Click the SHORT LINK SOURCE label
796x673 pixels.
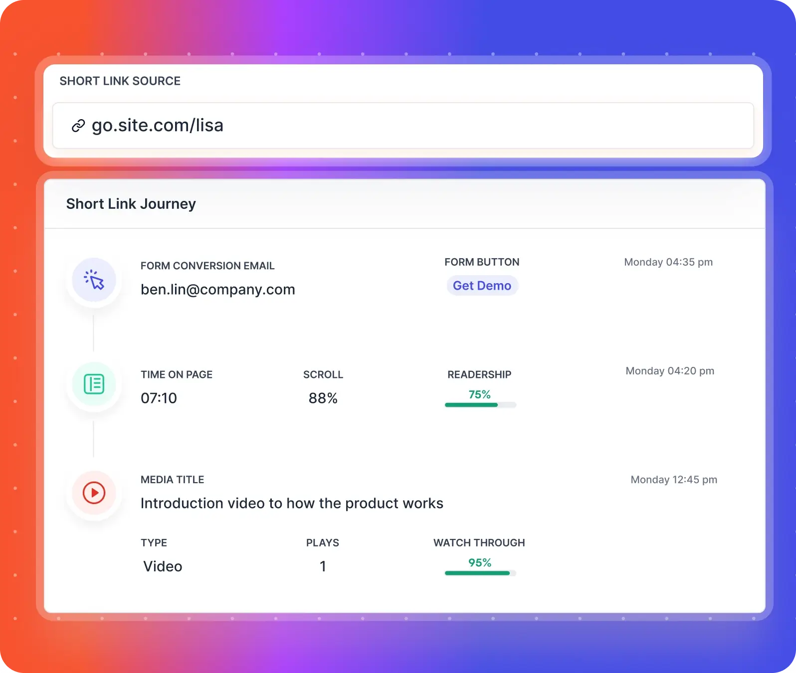coord(120,81)
